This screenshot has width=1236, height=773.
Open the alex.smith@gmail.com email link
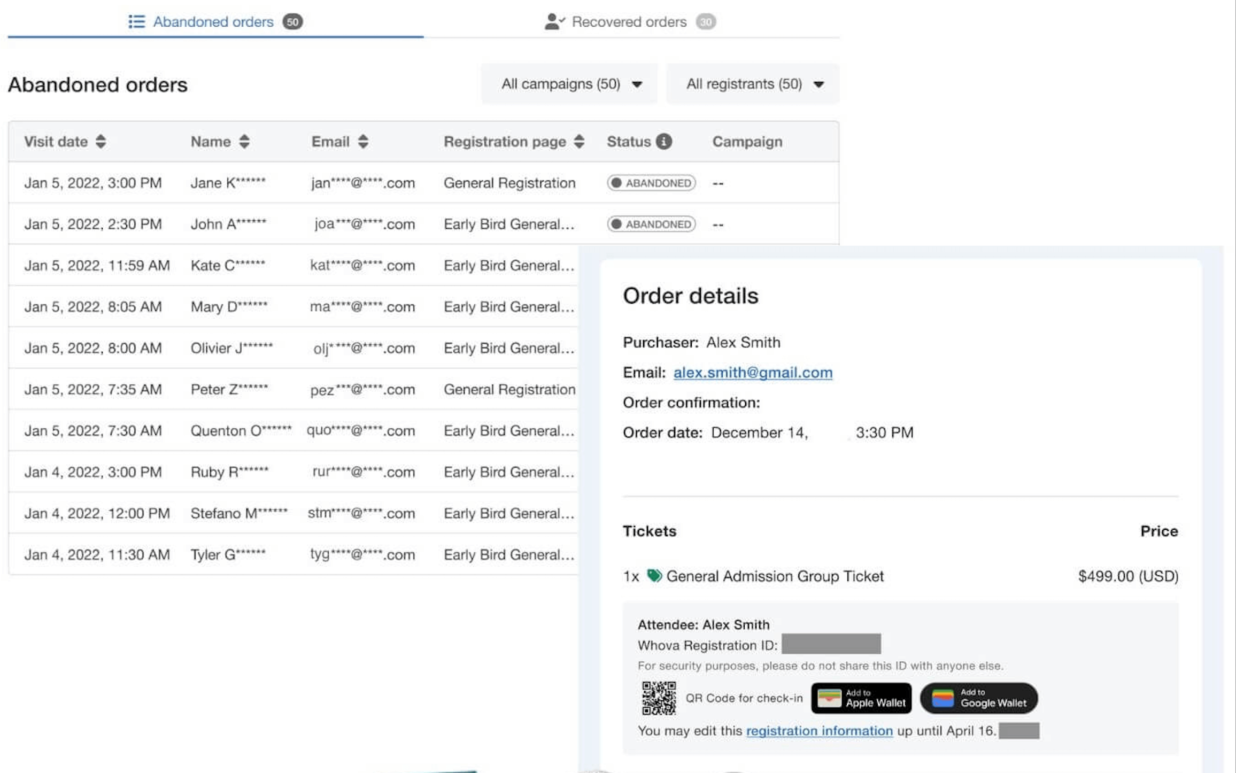click(x=752, y=372)
